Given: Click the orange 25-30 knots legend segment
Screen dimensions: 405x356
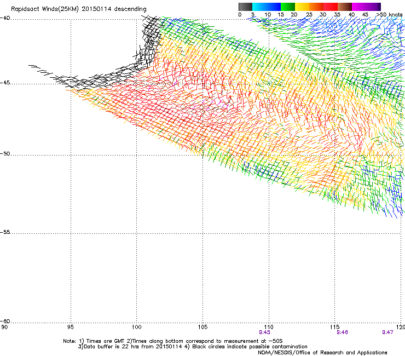Looking at the screenshot, I should coord(316,7).
